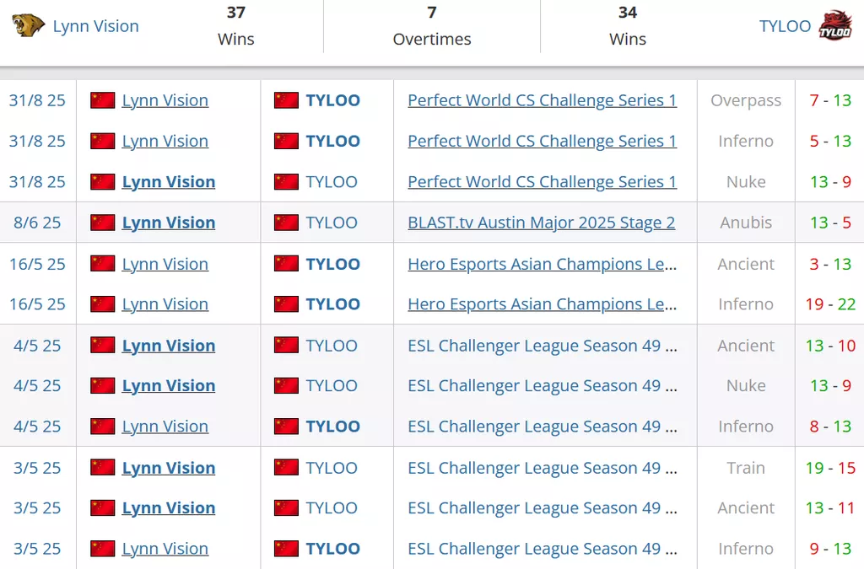
Task: Click China flag beside Lynn Vision, Train row
Action: tap(103, 468)
